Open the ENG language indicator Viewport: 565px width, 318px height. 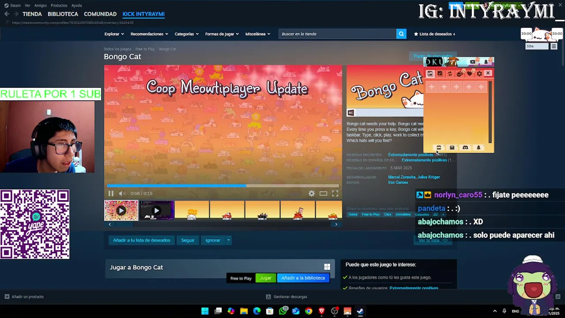click(515, 311)
